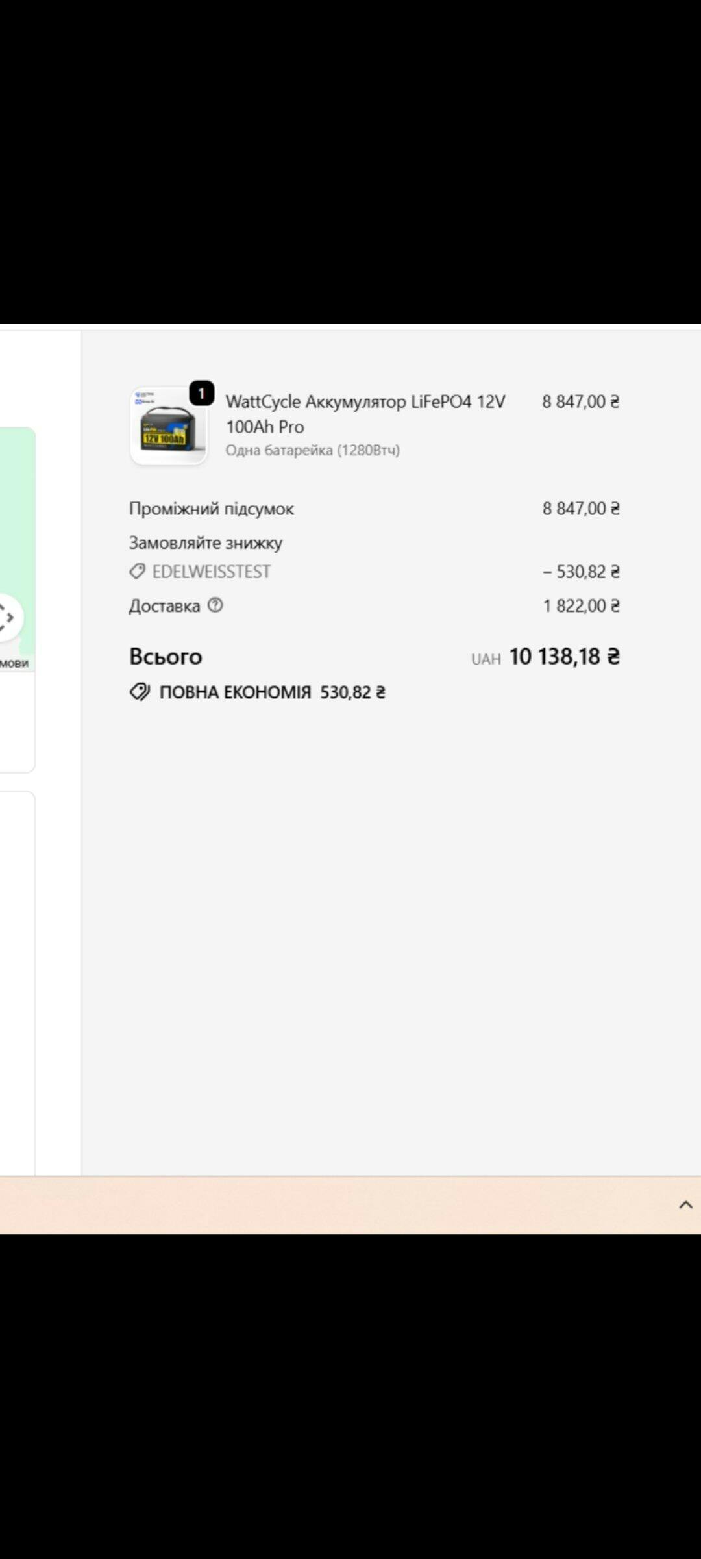Click the Одна батарейка (1280Втч) variant text

[x=312, y=450]
